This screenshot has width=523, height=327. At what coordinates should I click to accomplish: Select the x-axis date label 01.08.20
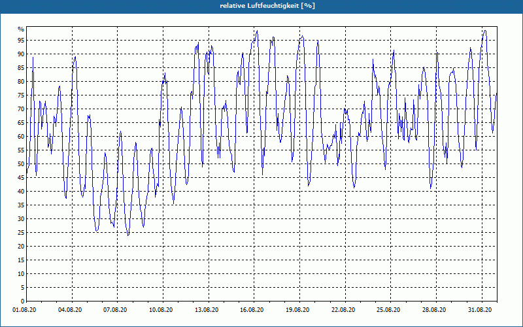24,310
